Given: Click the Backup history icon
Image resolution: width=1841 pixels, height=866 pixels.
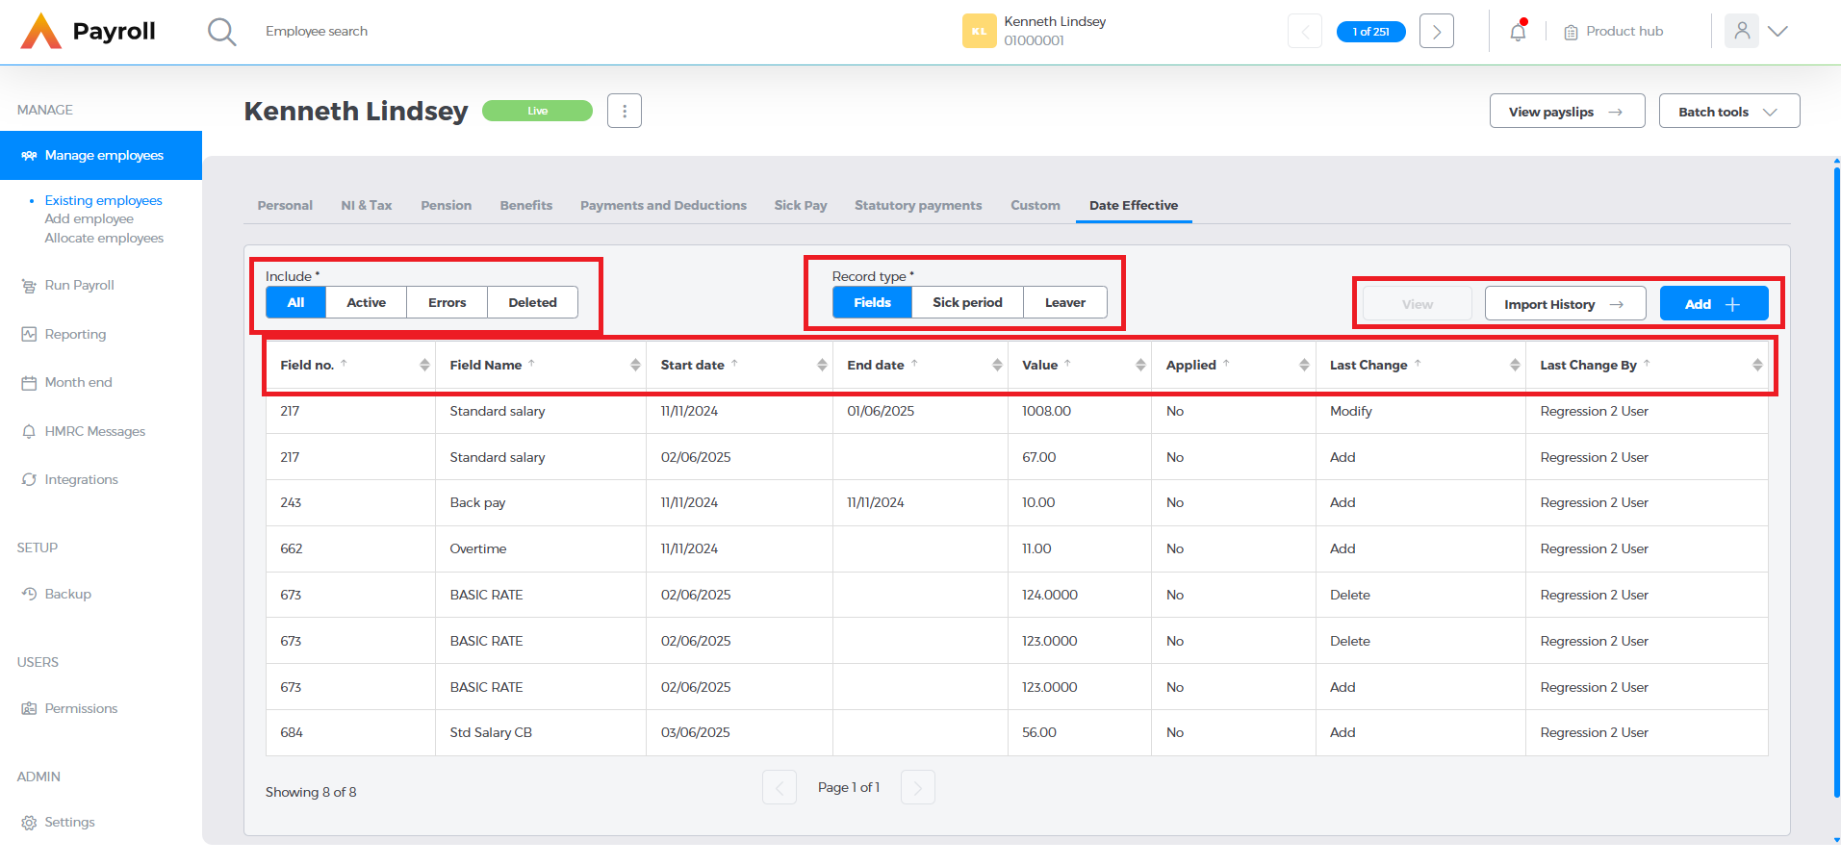Looking at the screenshot, I should pyautogui.click(x=29, y=594).
